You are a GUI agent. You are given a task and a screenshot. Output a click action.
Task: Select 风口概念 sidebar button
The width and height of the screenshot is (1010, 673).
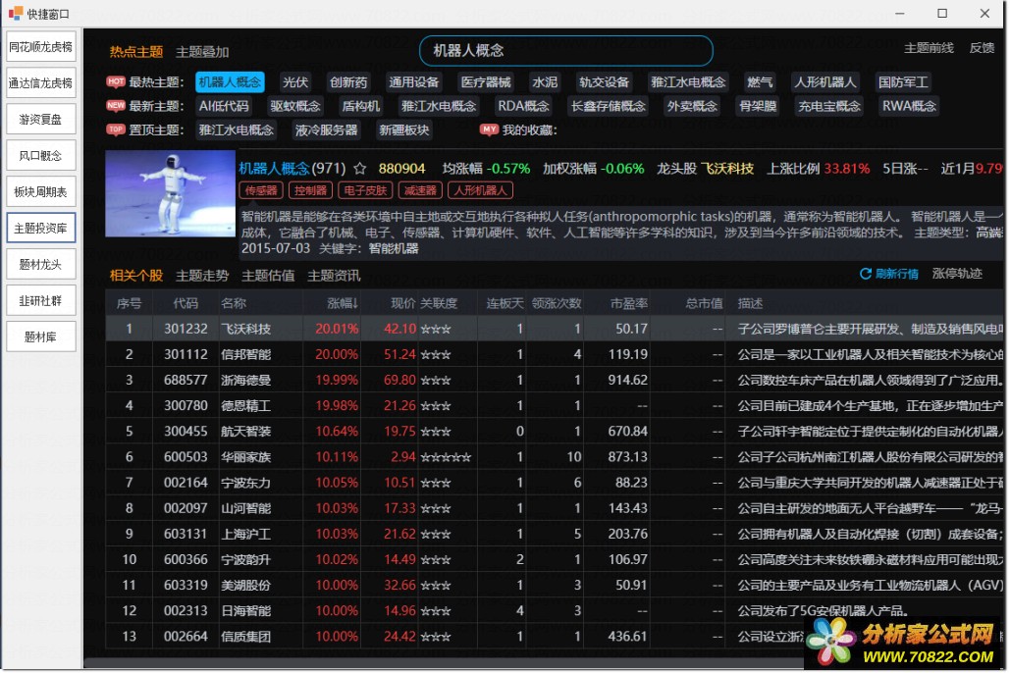pos(41,156)
